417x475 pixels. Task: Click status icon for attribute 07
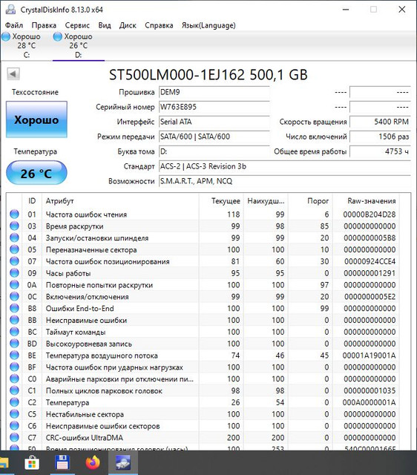pyautogui.click(x=14, y=261)
